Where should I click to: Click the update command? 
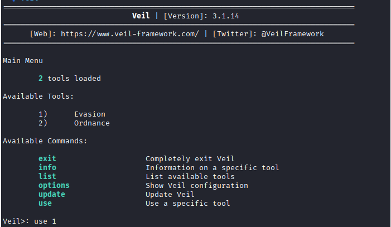point(52,195)
